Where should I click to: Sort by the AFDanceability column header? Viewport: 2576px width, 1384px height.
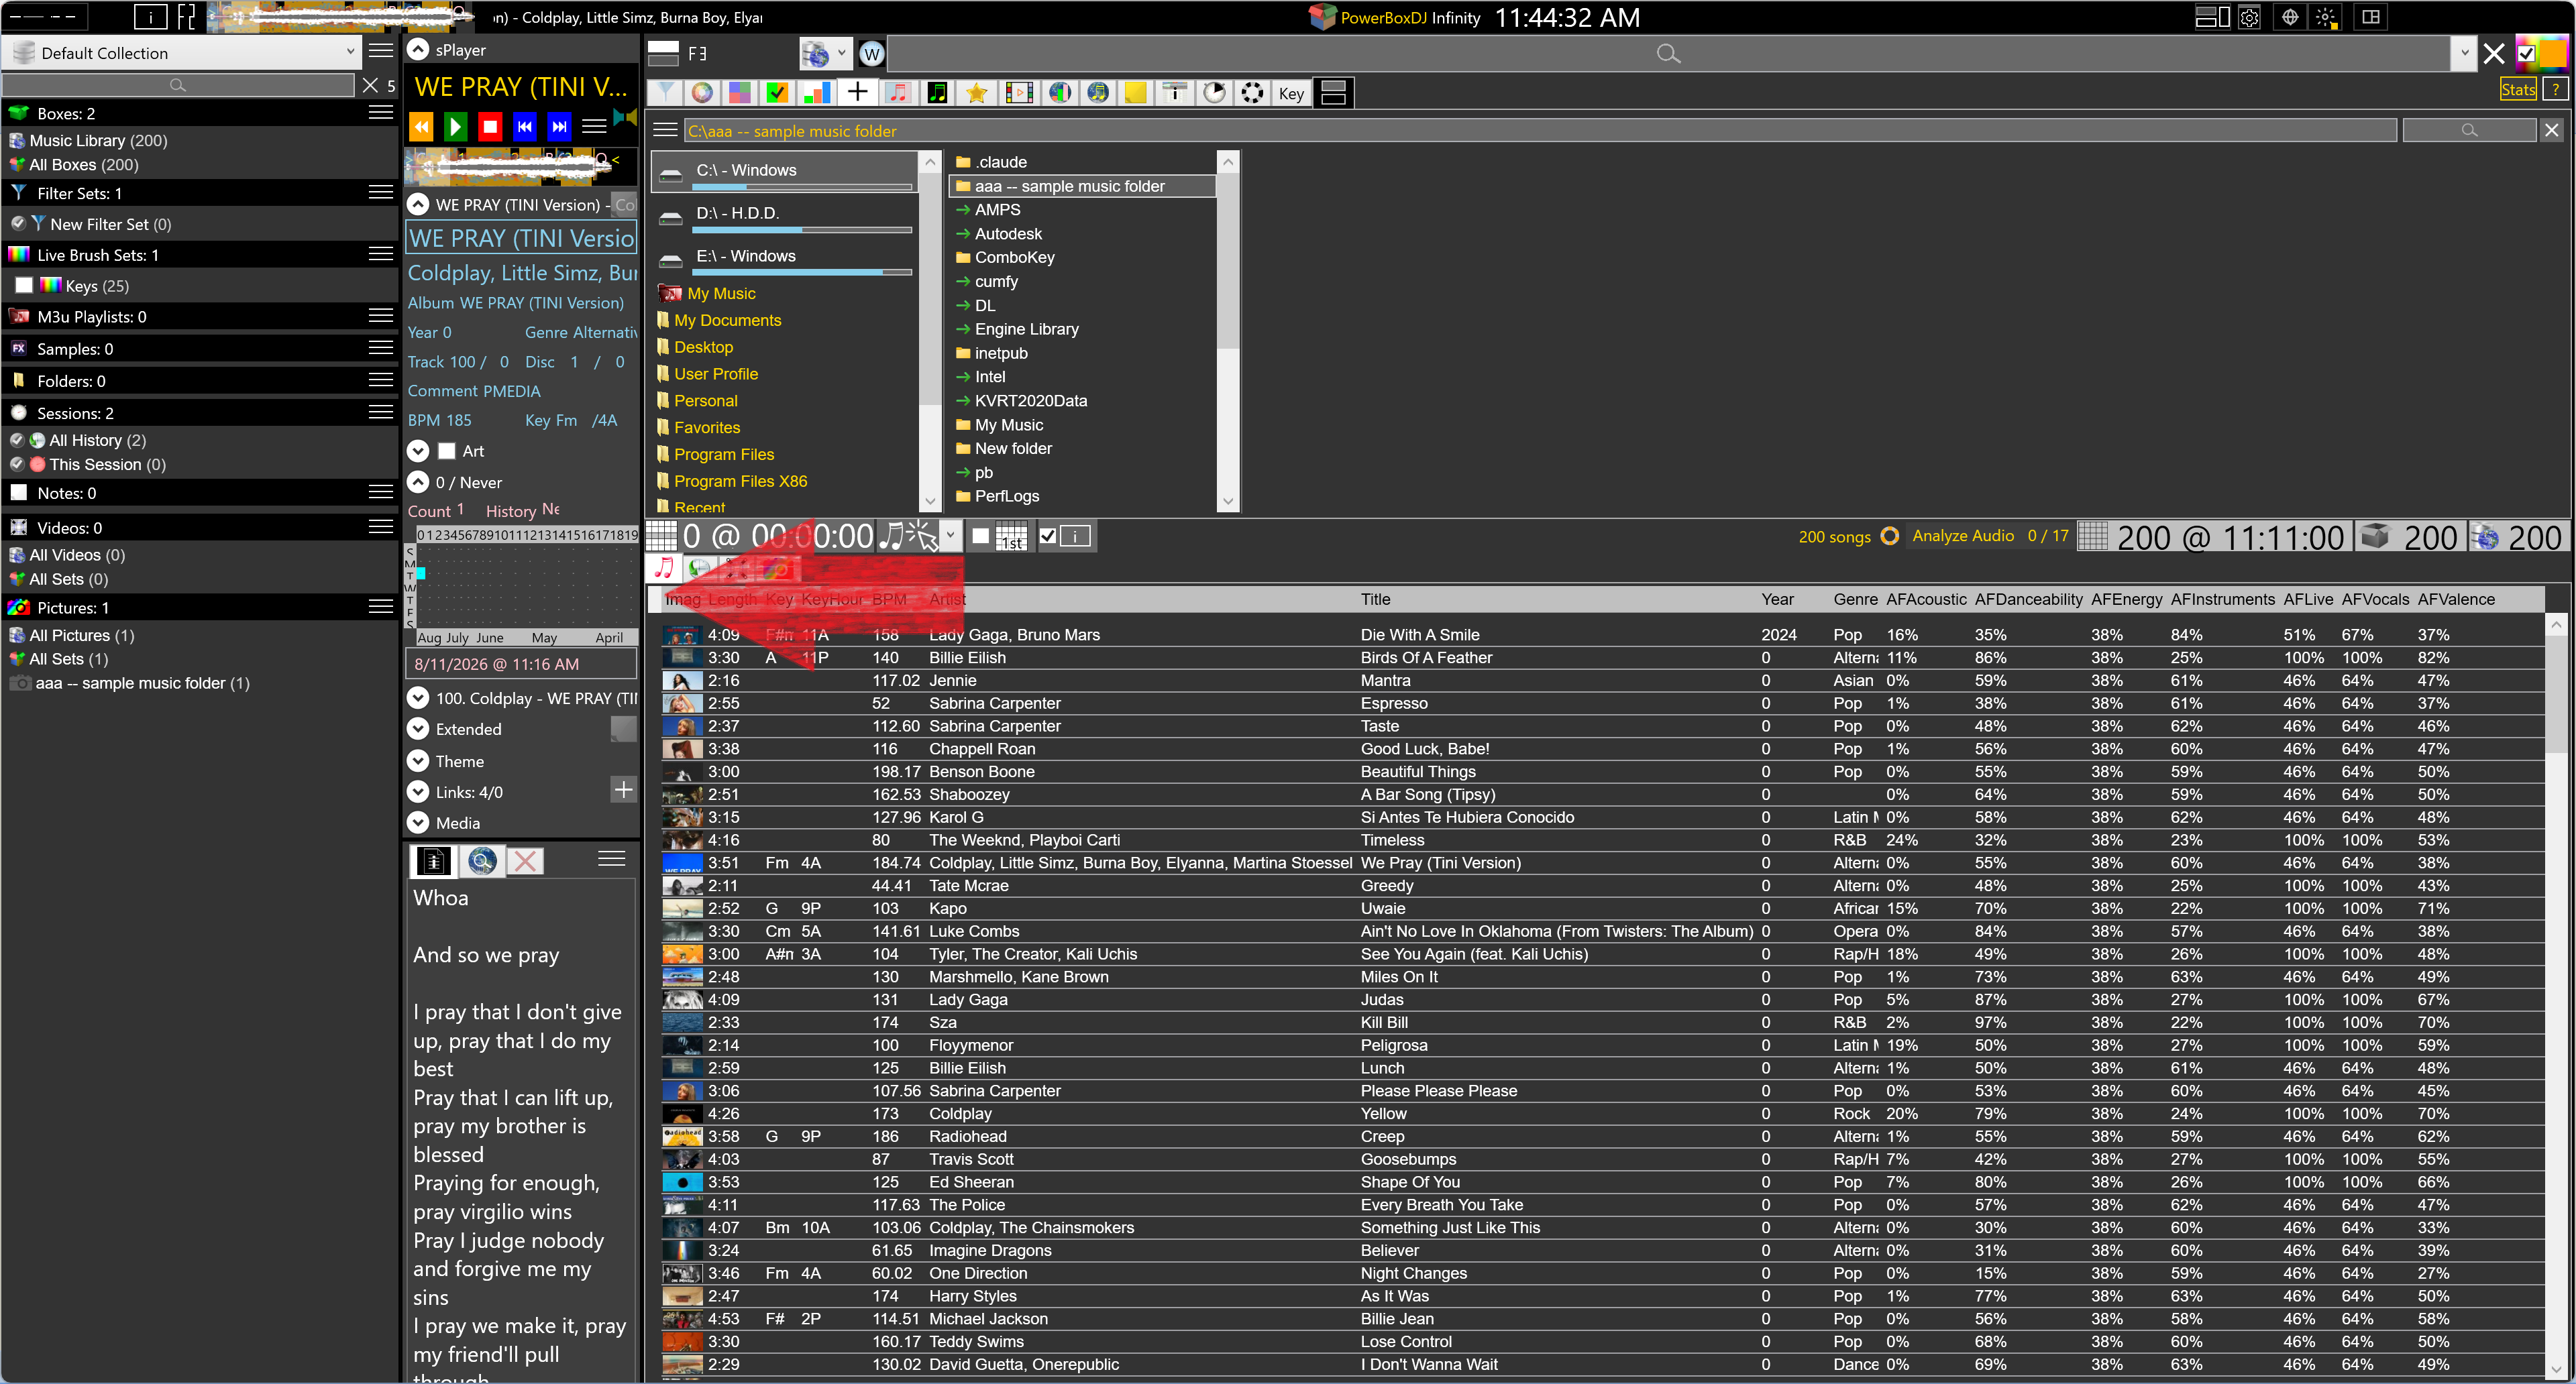(x=2028, y=599)
